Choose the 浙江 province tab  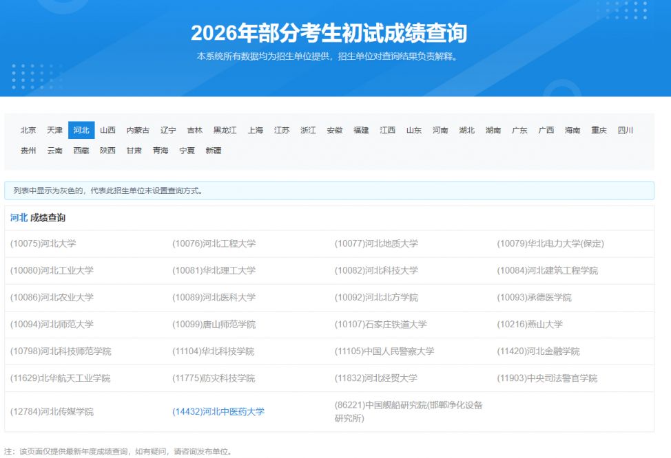tap(308, 130)
